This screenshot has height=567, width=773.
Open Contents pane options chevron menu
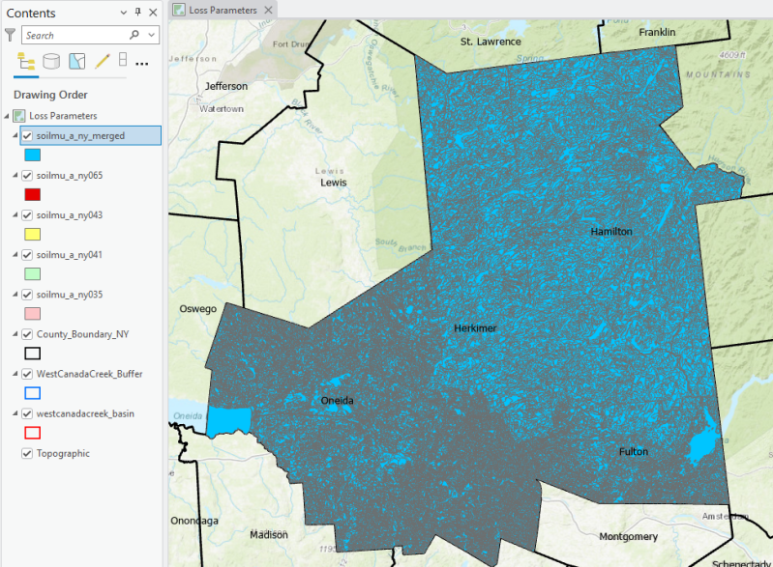pos(123,13)
